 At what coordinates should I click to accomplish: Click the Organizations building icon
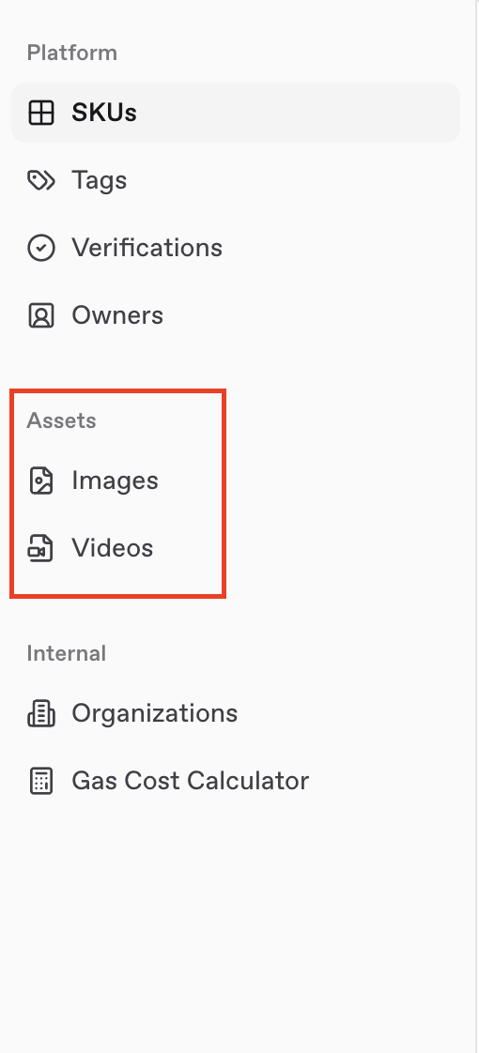click(41, 713)
